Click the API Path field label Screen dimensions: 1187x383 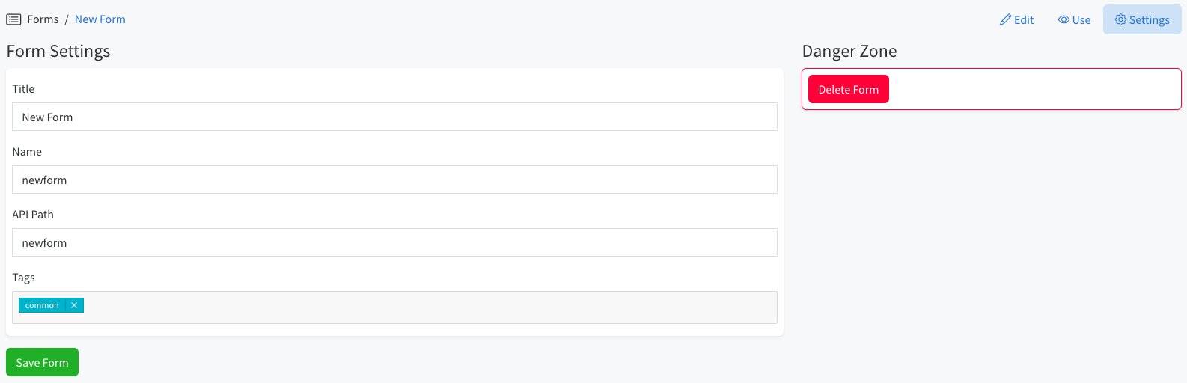tap(33, 215)
